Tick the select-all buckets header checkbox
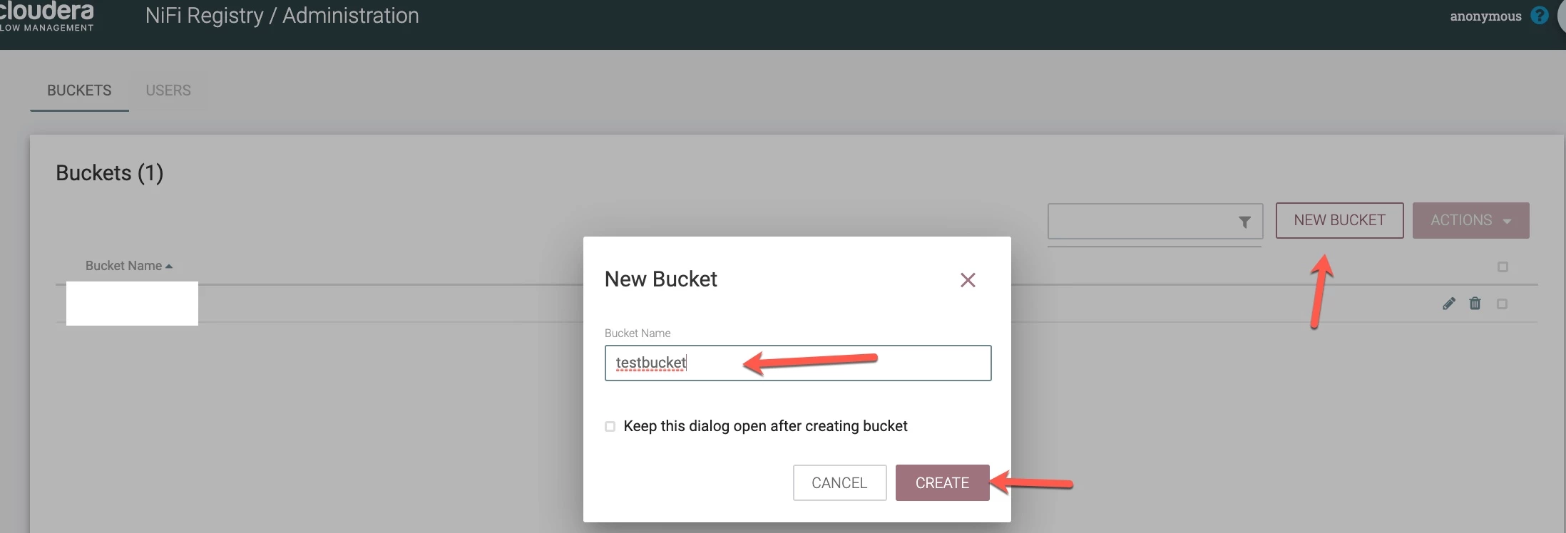 1503,266
